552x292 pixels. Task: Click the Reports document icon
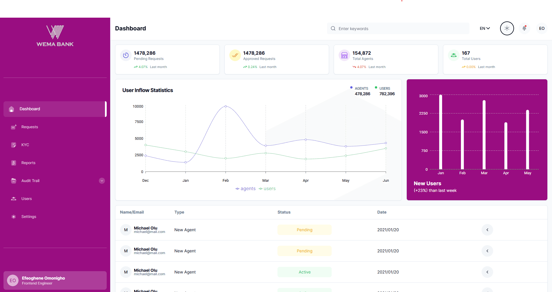(x=14, y=163)
